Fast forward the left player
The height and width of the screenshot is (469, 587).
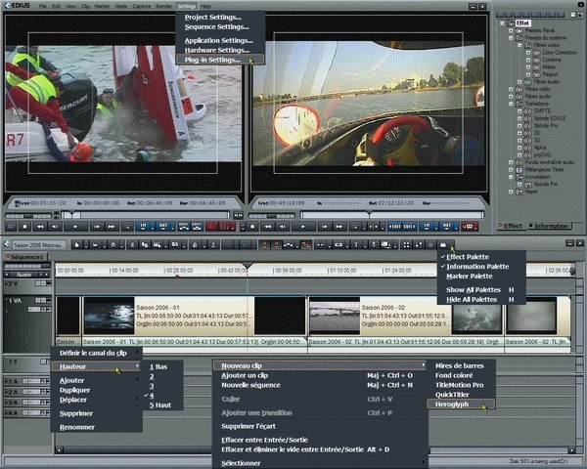tap(112, 227)
